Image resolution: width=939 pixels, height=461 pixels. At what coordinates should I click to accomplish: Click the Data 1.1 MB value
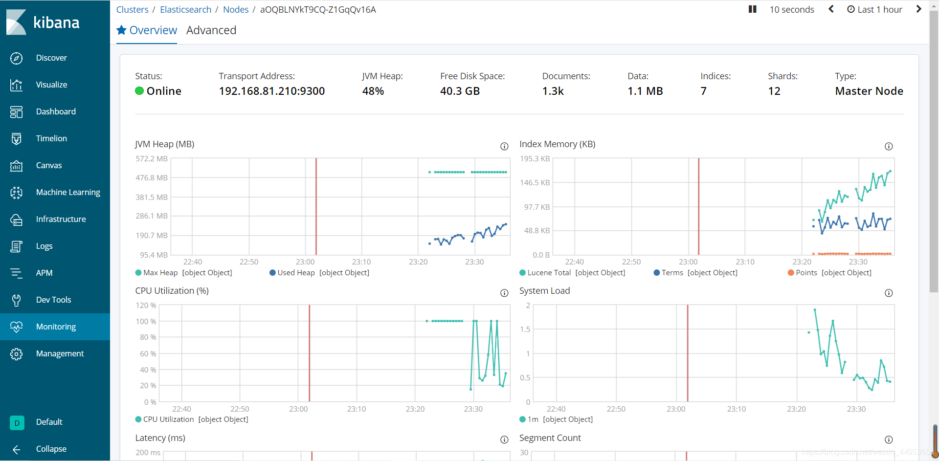click(645, 91)
